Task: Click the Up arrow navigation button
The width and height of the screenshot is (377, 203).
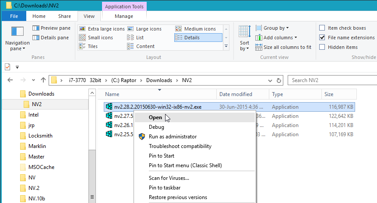Action: point(43,80)
